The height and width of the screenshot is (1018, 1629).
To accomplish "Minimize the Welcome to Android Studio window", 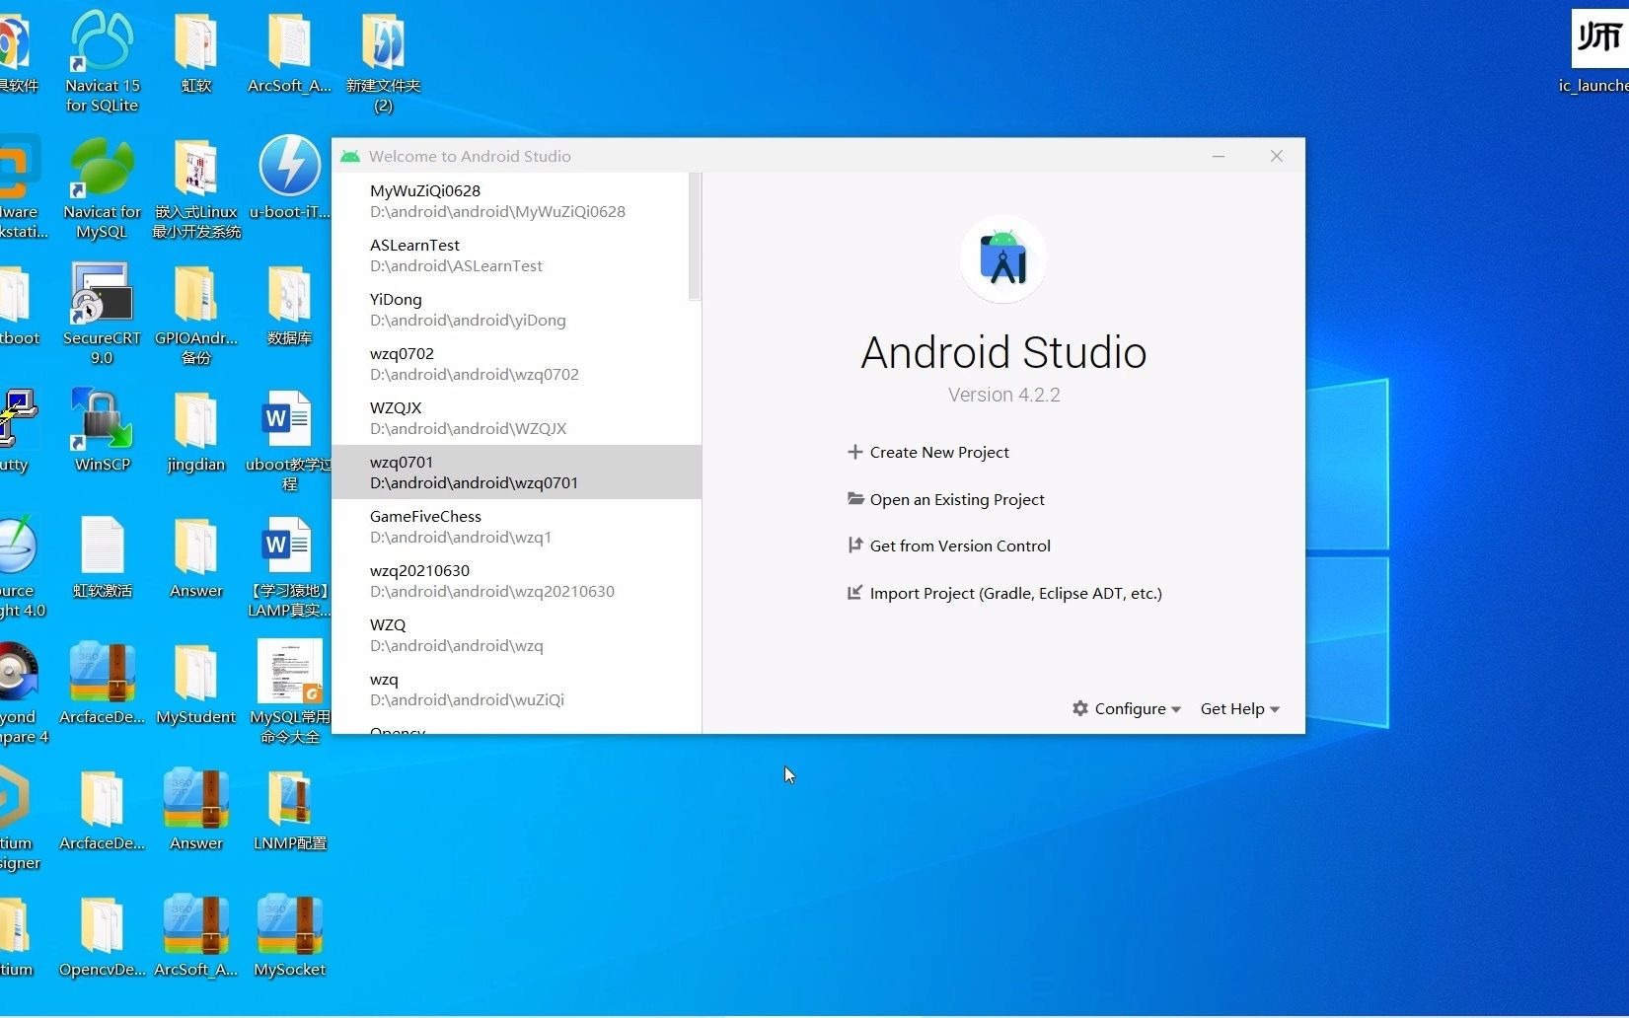I will pyautogui.click(x=1219, y=156).
